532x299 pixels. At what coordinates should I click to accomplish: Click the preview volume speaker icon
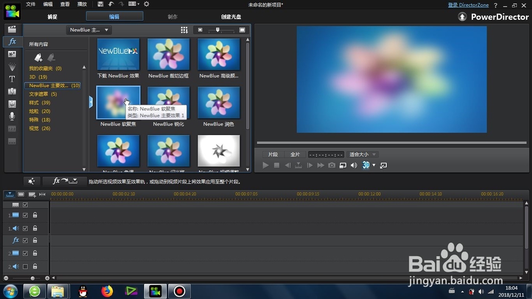click(x=354, y=165)
